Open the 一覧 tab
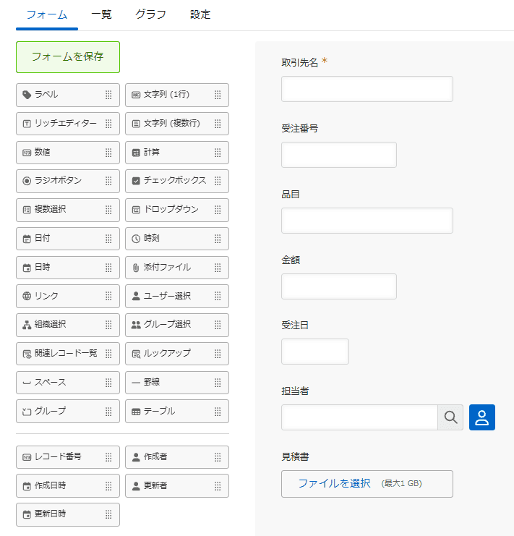The image size is (514, 536). tap(101, 14)
